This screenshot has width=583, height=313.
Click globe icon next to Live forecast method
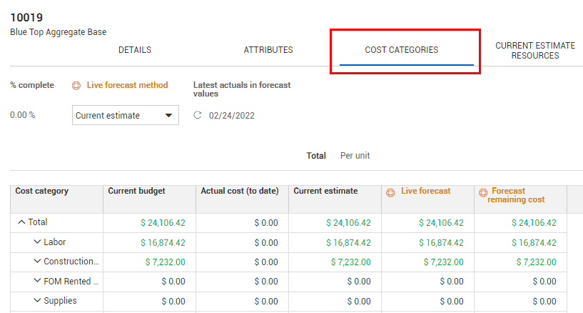76,85
